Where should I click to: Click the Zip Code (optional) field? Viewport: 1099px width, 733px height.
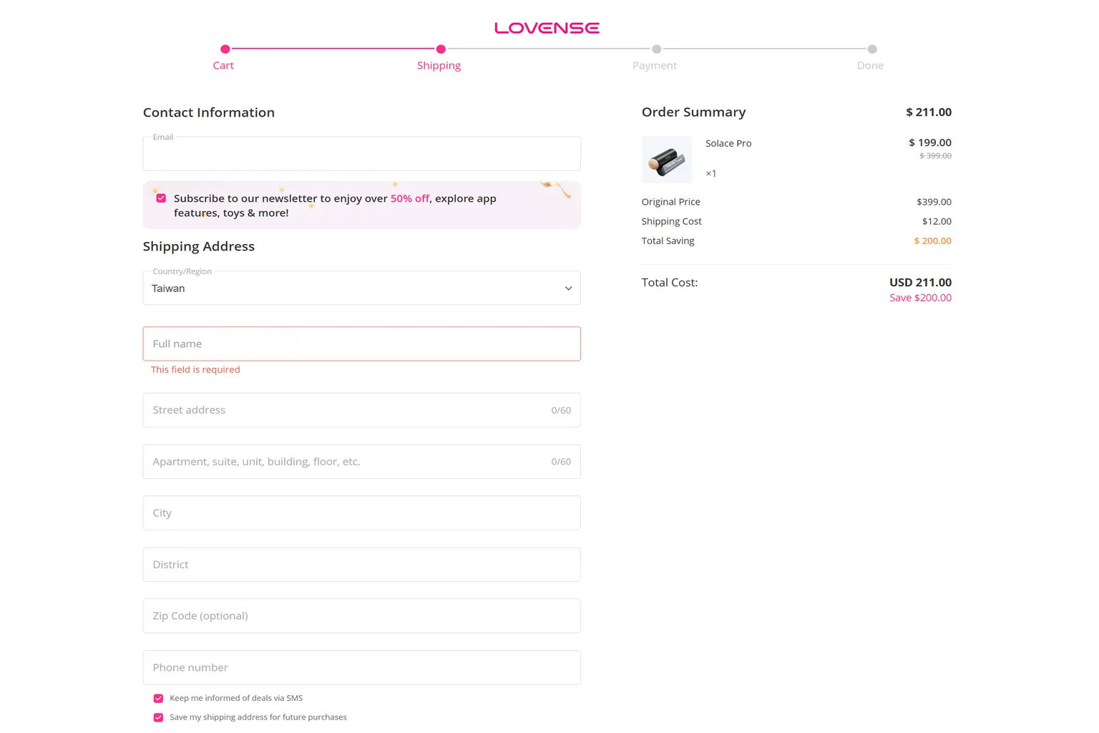pos(361,616)
